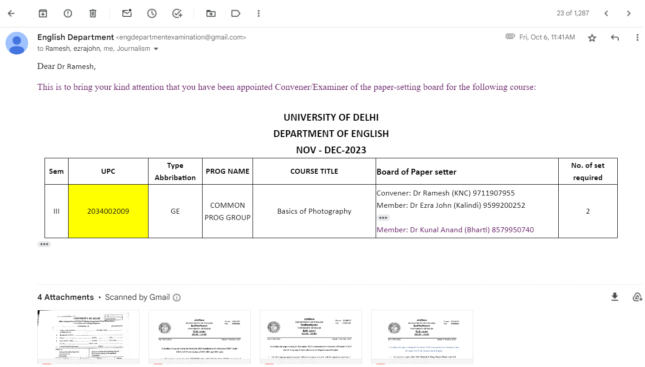Go to the older email
Image resolution: width=645 pixels, height=367 pixels.
point(629,13)
